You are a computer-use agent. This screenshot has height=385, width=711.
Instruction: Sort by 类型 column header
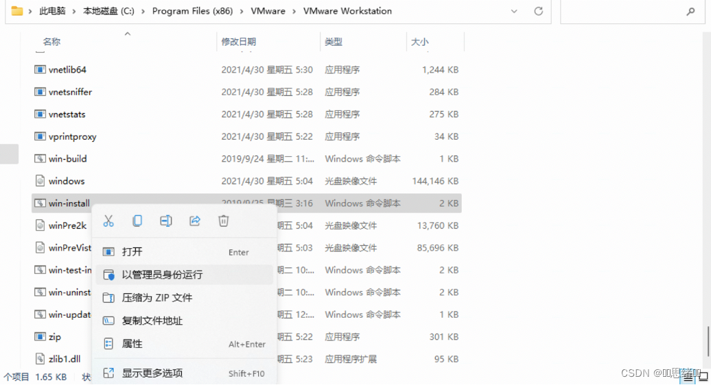(334, 42)
